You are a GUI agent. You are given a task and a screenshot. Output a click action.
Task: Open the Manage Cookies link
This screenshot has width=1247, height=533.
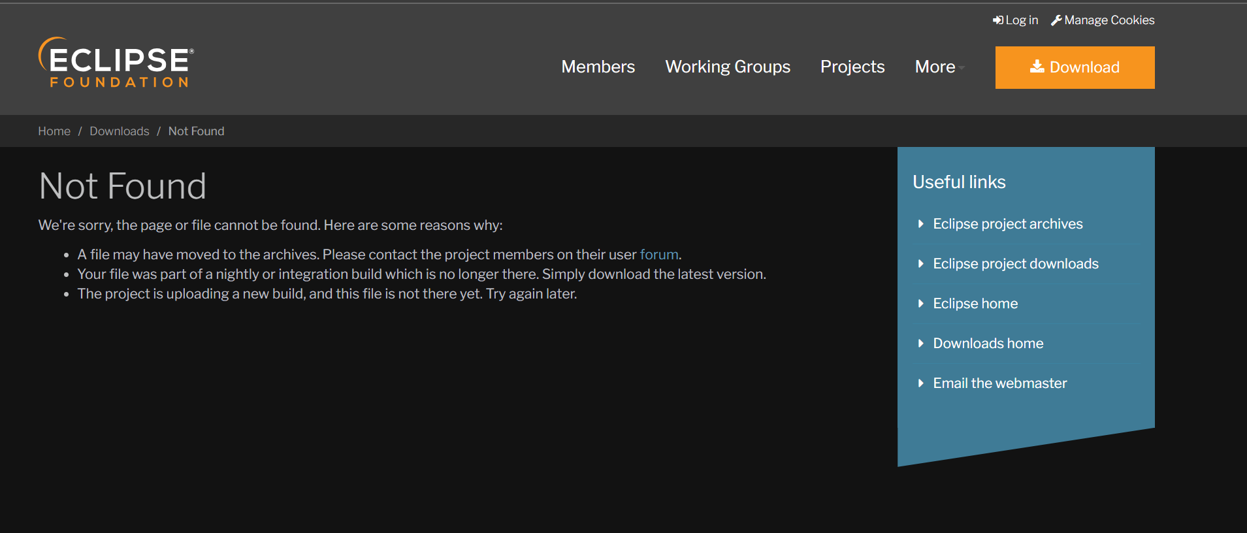tap(1103, 20)
